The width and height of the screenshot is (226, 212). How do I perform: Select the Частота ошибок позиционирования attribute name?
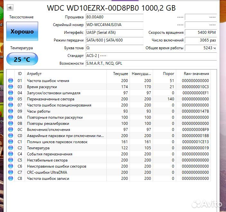[x=59, y=105]
